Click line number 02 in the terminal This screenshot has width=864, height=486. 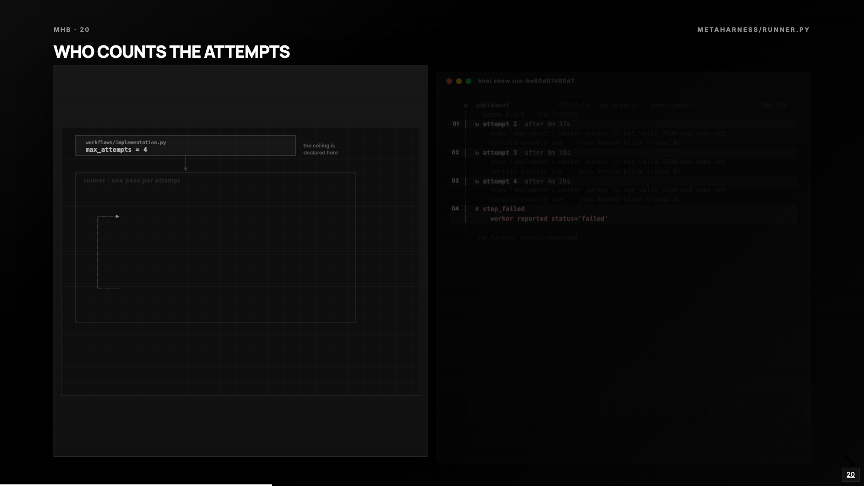point(455,153)
